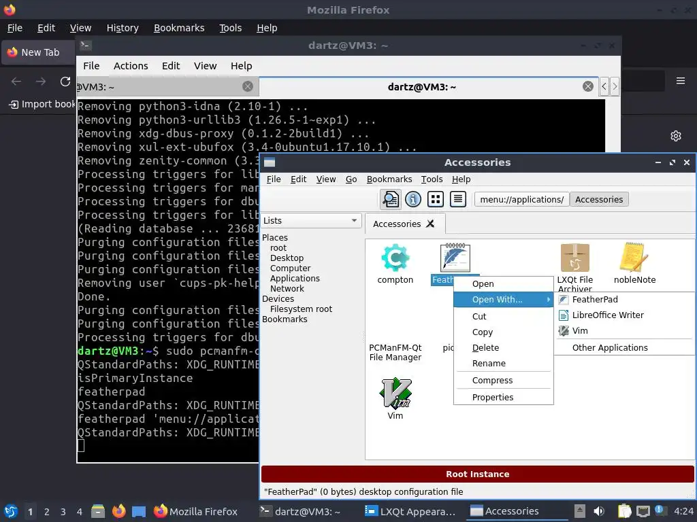The height and width of the screenshot is (522, 697).
Task: Go forward in Firefox navigation
Action: (40, 82)
